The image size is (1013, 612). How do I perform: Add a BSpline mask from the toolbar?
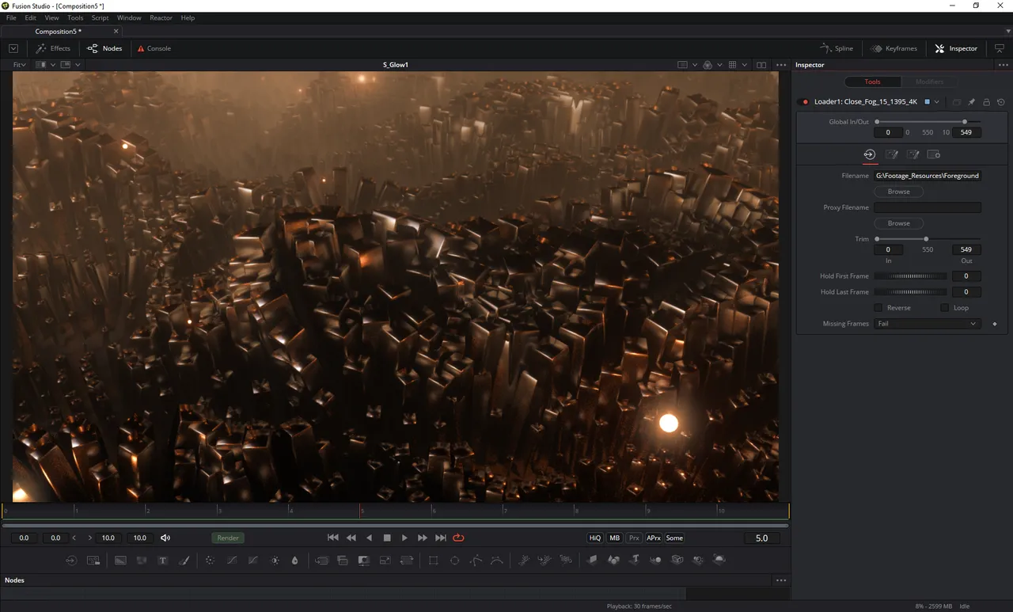click(496, 560)
